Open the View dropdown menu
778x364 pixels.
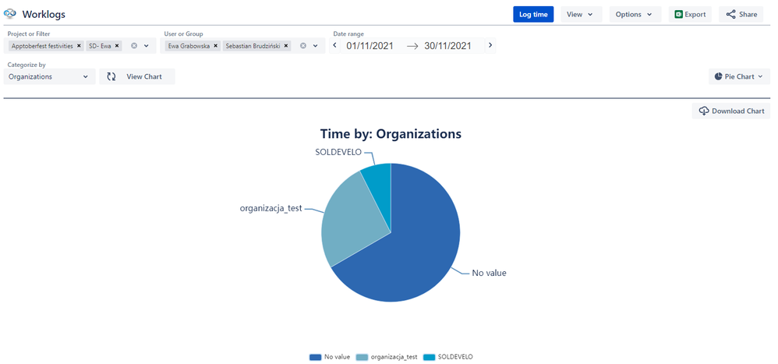pos(581,14)
